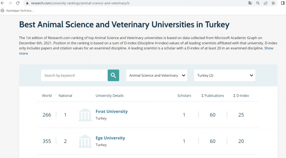Screen dimensions: 286x158
Task: Click D-Index value 25
Action: [x=241, y=115]
